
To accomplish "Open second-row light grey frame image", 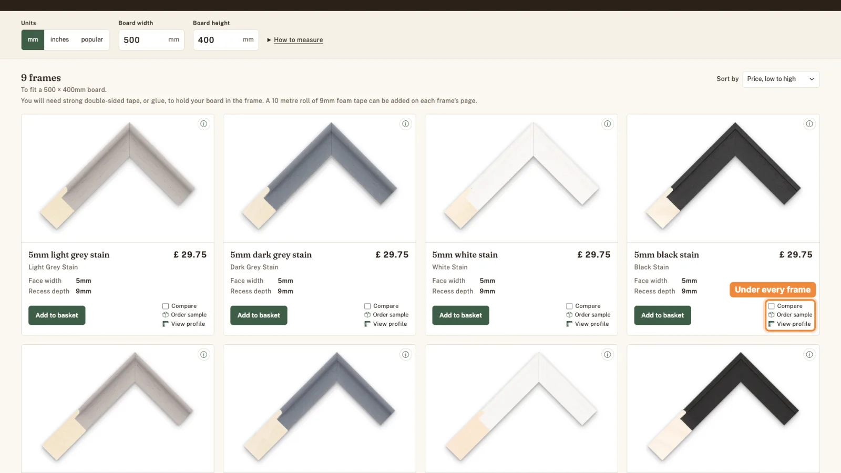I will coord(118,409).
